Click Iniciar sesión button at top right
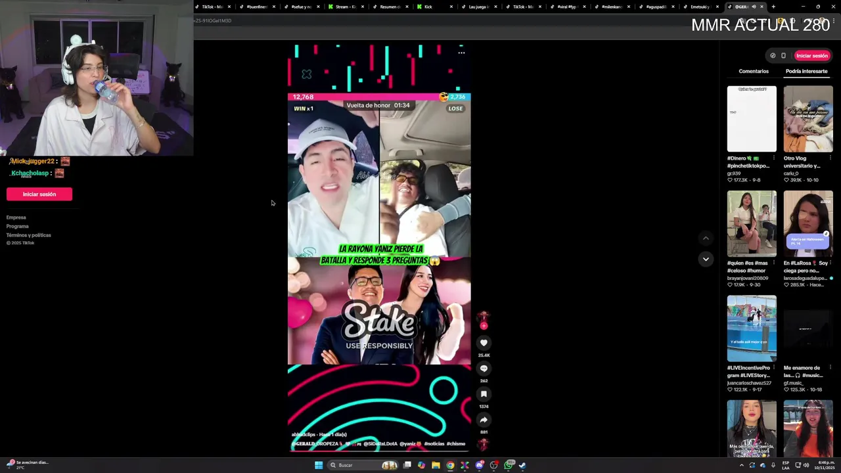Image resolution: width=841 pixels, height=473 pixels. coord(812,56)
